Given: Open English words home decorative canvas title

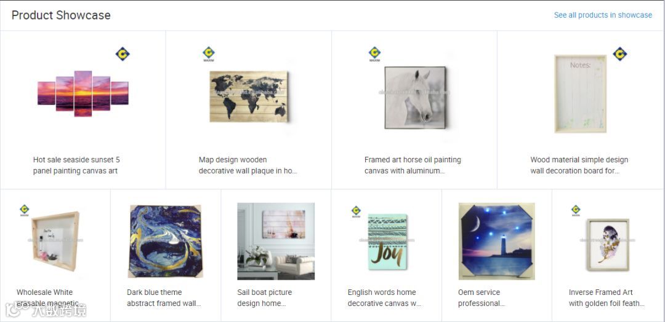Looking at the screenshot, I should pyautogui.click(x=384, y=298).
